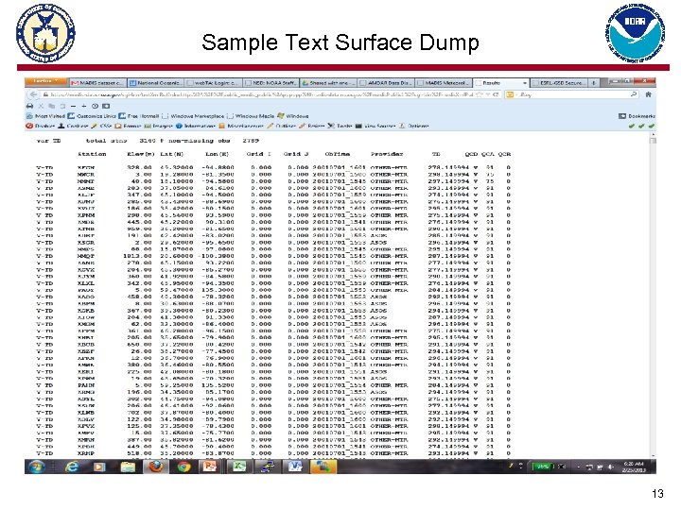Click station 'PAJN' in the table
Viewport: 681px width, 510px height.
point(86,385)
